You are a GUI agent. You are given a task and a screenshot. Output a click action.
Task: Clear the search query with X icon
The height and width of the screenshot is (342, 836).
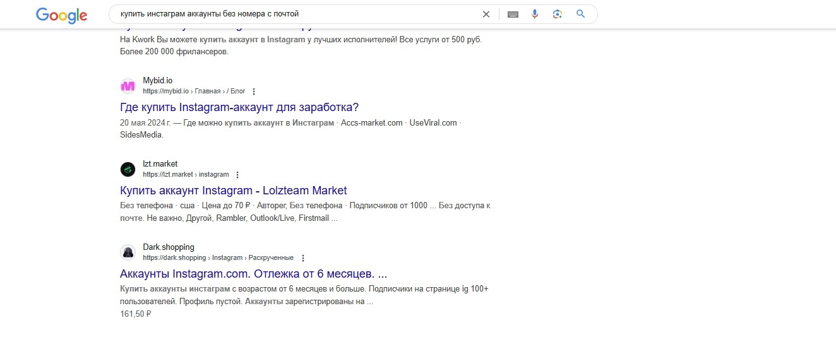click(x=486, y=14)
